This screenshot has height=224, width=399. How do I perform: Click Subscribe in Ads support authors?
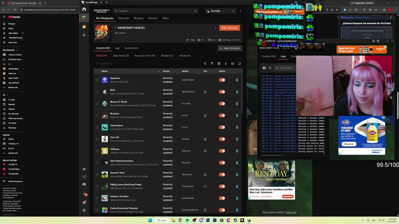click(x=291, y=212)
